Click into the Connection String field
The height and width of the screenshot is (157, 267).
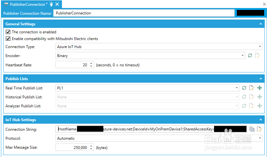151,129
